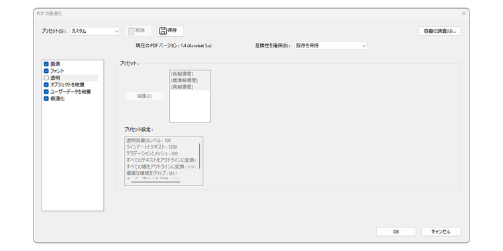This screenshot has height=251, width=503.
Task: Click the キャンセル button
Action: (441, 232)
